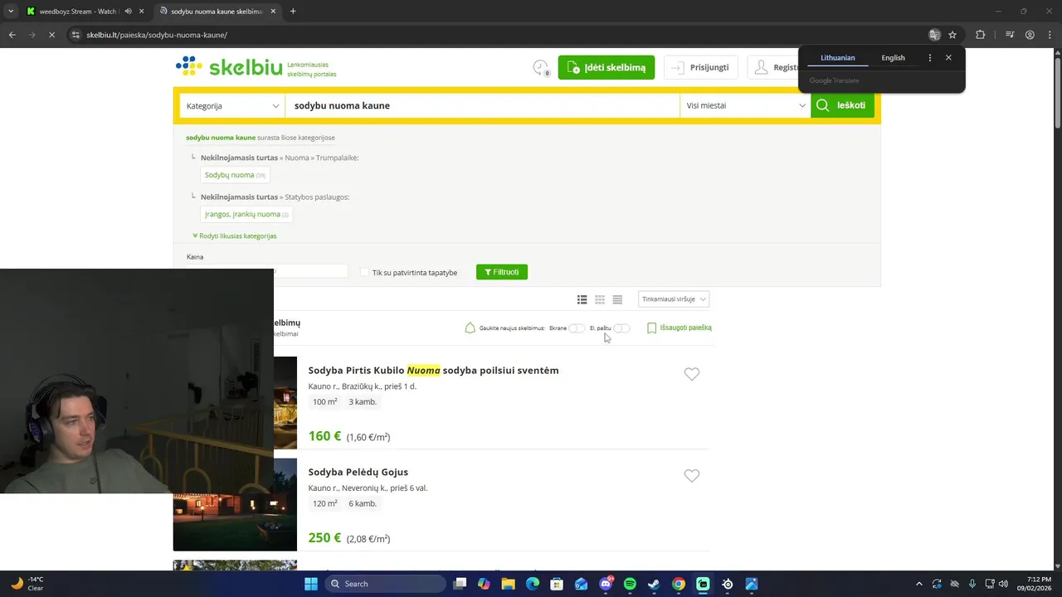Click the 250 € price text
1062x597 pixels.
click(x=324, y=537)
